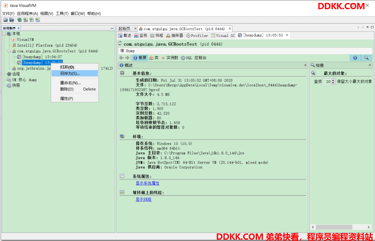Click the magnifier icon beside 最大的对象
Screen dimensions: 375x241
point(313,73)
